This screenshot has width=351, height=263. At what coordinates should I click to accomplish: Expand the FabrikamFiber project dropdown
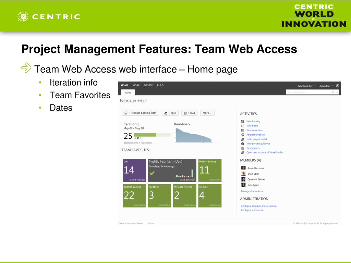tap(307, 86)
